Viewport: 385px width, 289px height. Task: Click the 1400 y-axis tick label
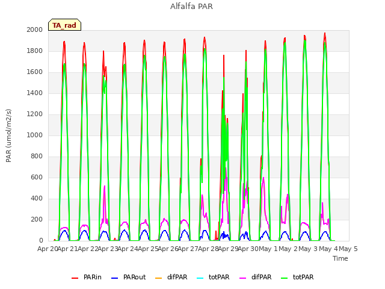35,93
